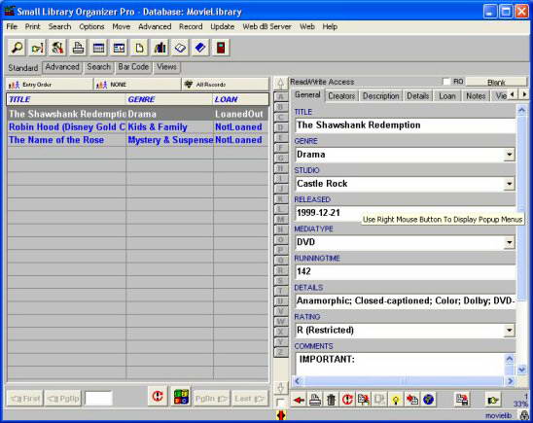Switch to the Views toolbar tab
This screenshot has height=423, width=533.
[166, 67]
